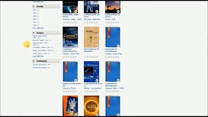Rate Astronomie guide visuel using stars

(70, 22)
